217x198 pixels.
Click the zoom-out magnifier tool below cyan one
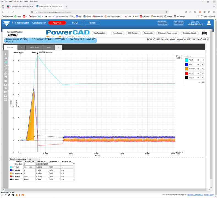6,65
